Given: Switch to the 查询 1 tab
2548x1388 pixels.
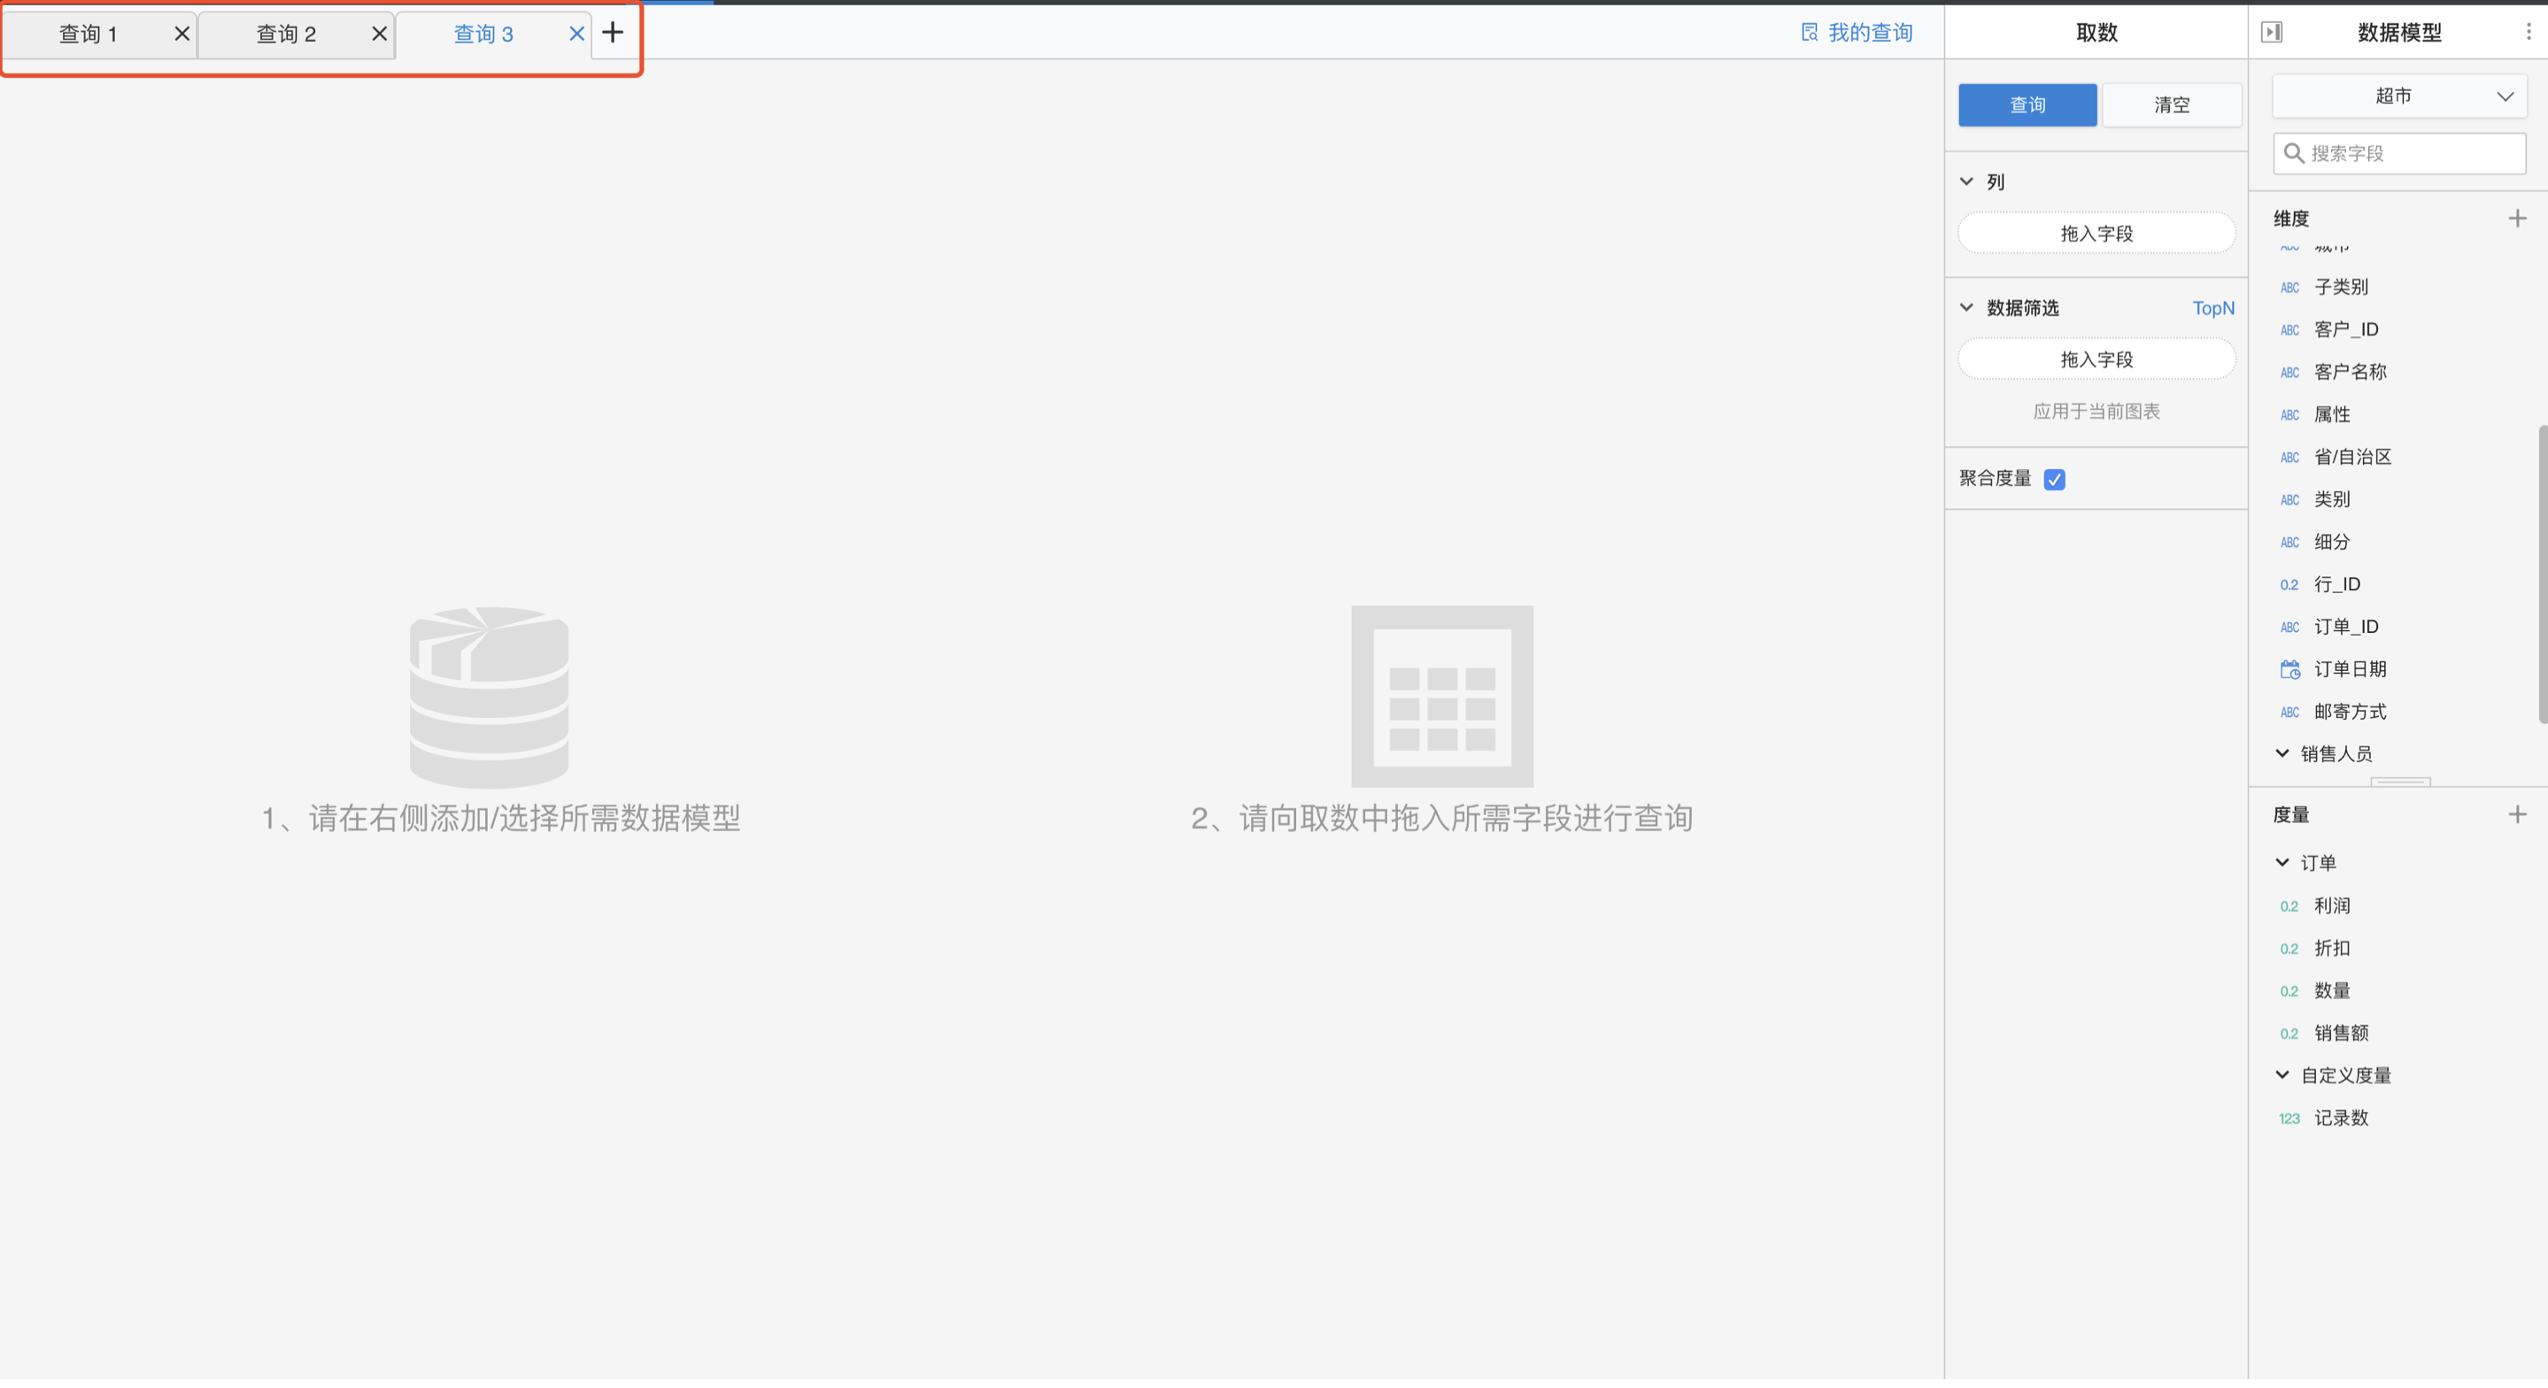Looking at the screenshot, I should [88, 35].
